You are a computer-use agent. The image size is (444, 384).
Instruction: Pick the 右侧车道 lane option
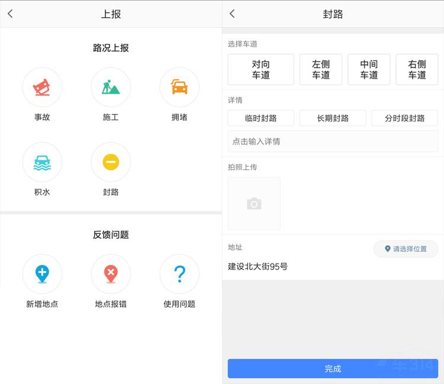pyautogui.click(x=417, y=69)
